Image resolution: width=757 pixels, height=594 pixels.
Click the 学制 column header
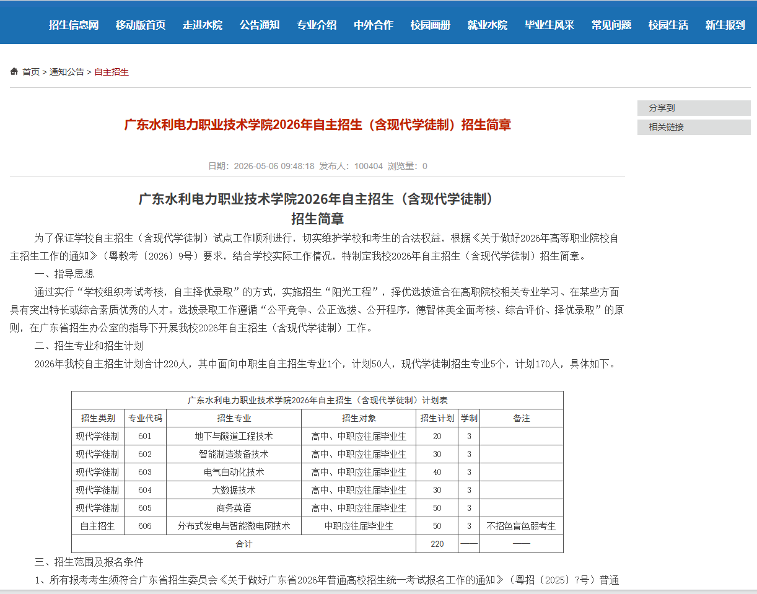click(469, 418)
